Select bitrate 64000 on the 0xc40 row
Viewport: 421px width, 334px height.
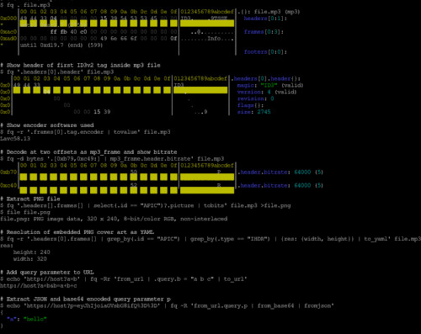(302, 185)
